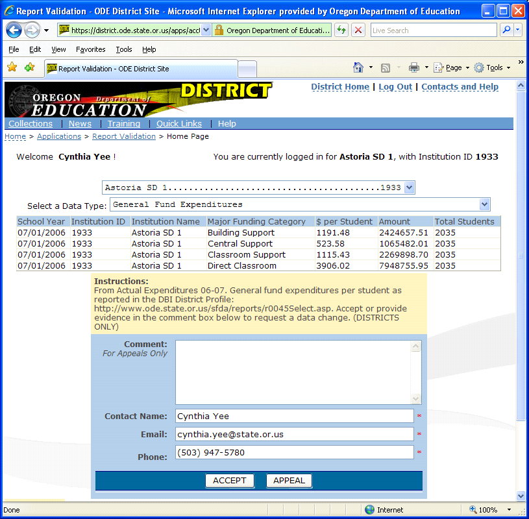The width and height of the screenshot is (529, 519).
Task: Select the Report Validation browser tab
Action: tap(140, 69)
